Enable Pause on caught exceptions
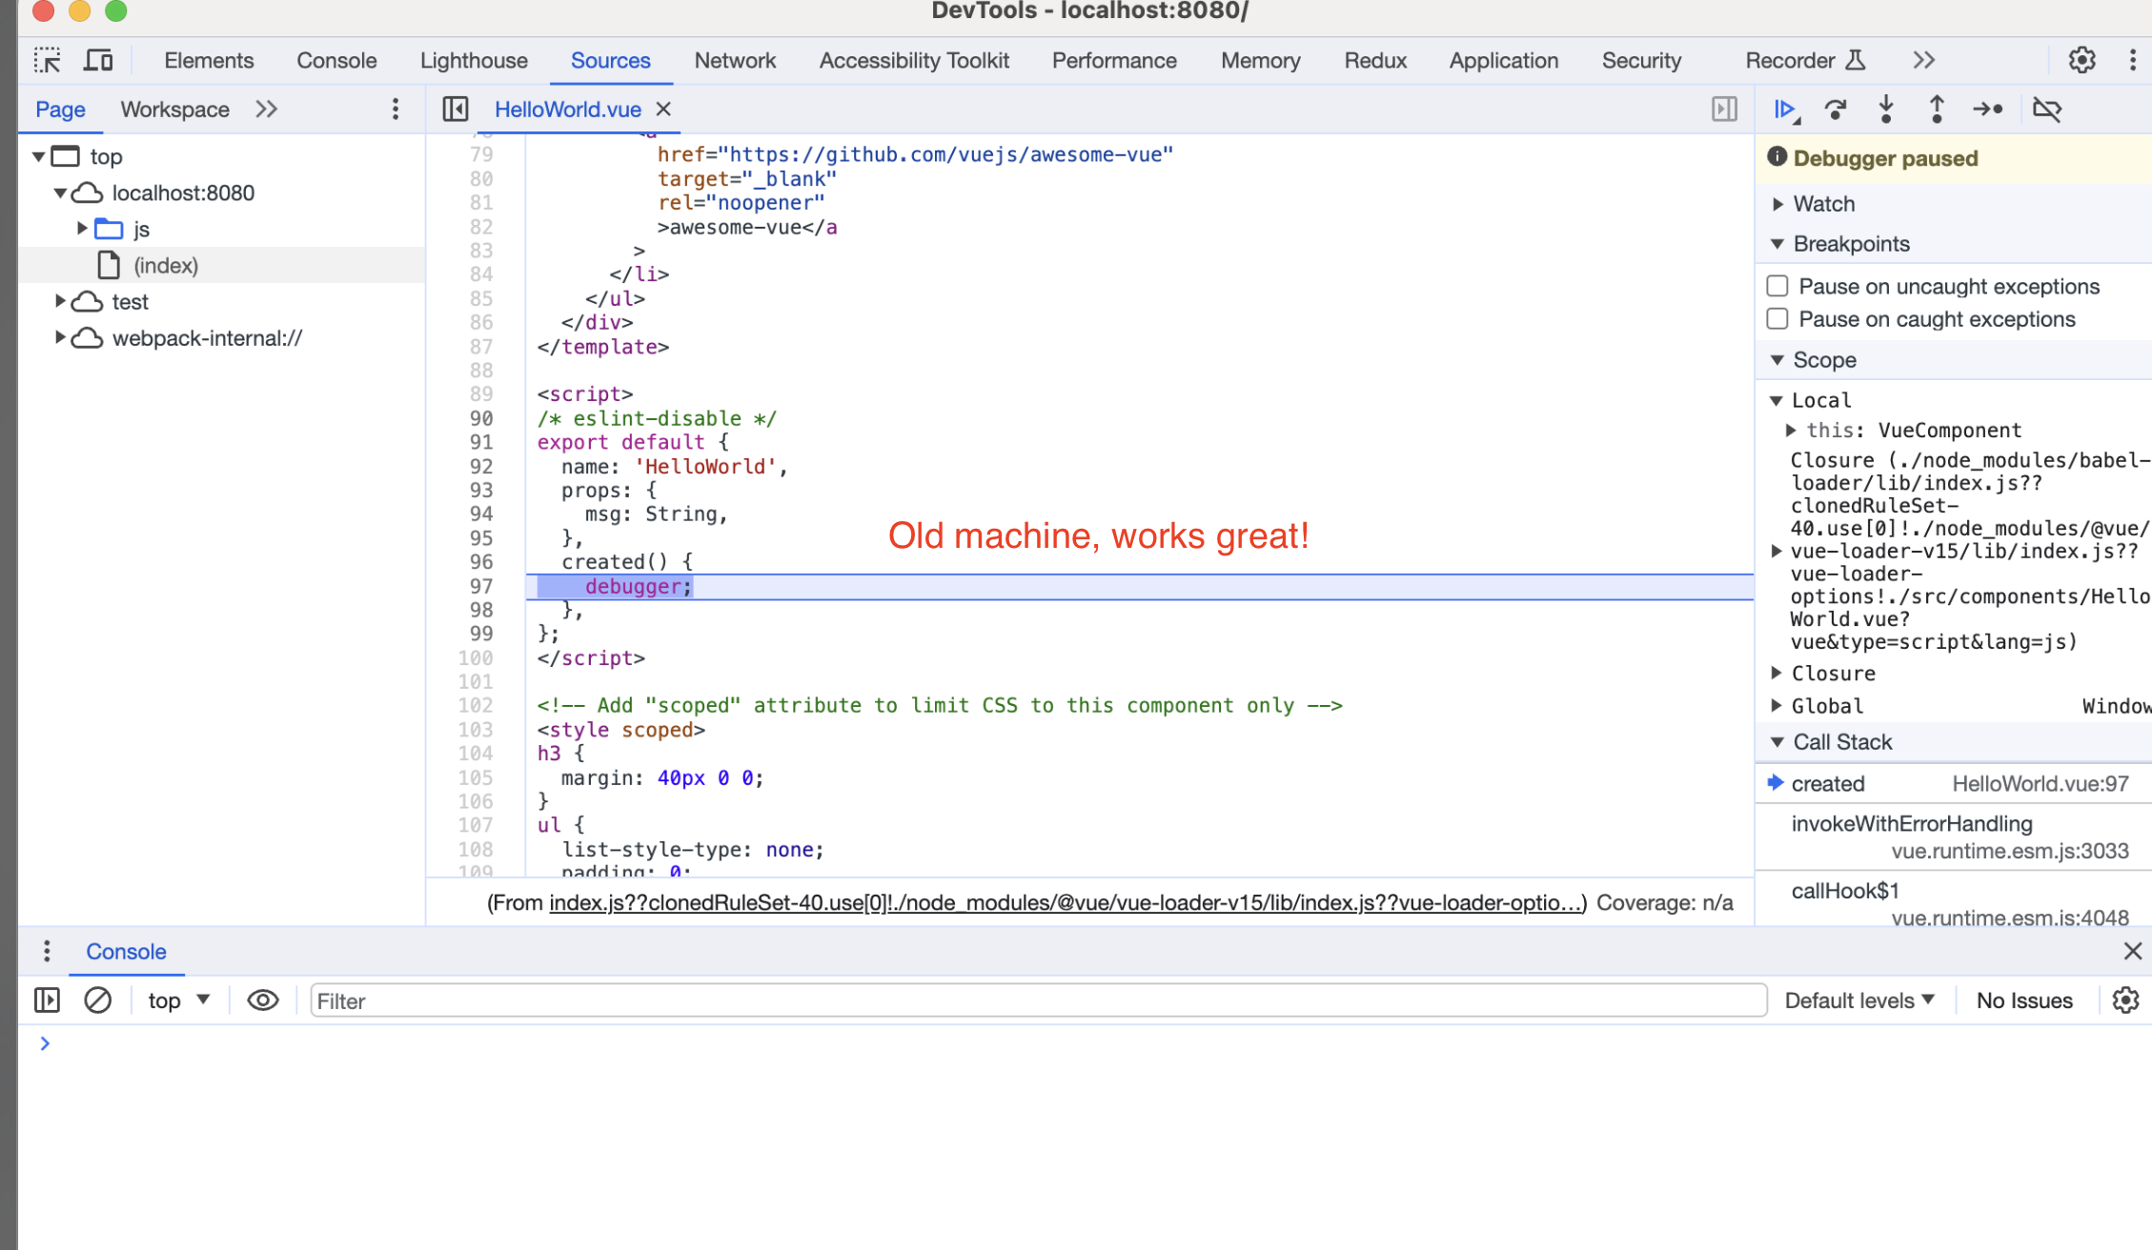This screenshot has height=1250, width=2152. (1776, 319)
